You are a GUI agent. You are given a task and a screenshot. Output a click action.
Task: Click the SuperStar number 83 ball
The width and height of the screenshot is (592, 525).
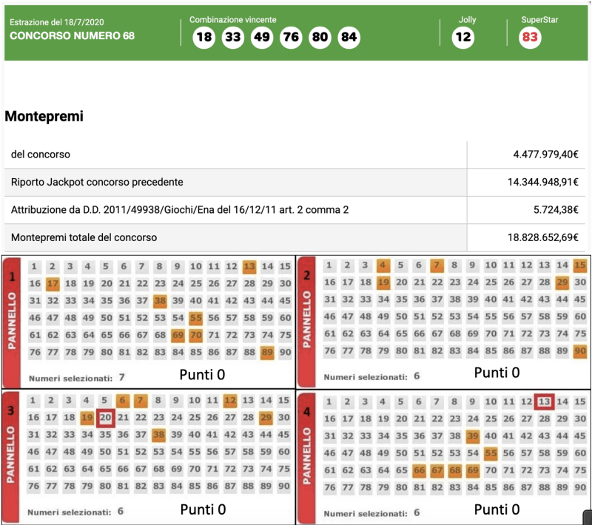530,38
